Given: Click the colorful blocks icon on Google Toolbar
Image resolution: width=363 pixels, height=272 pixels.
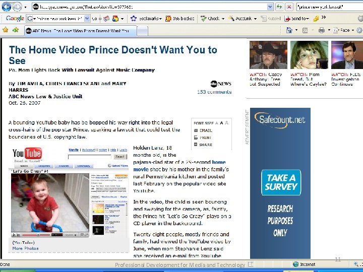Looking at the screenshot, I should (115, 19).
